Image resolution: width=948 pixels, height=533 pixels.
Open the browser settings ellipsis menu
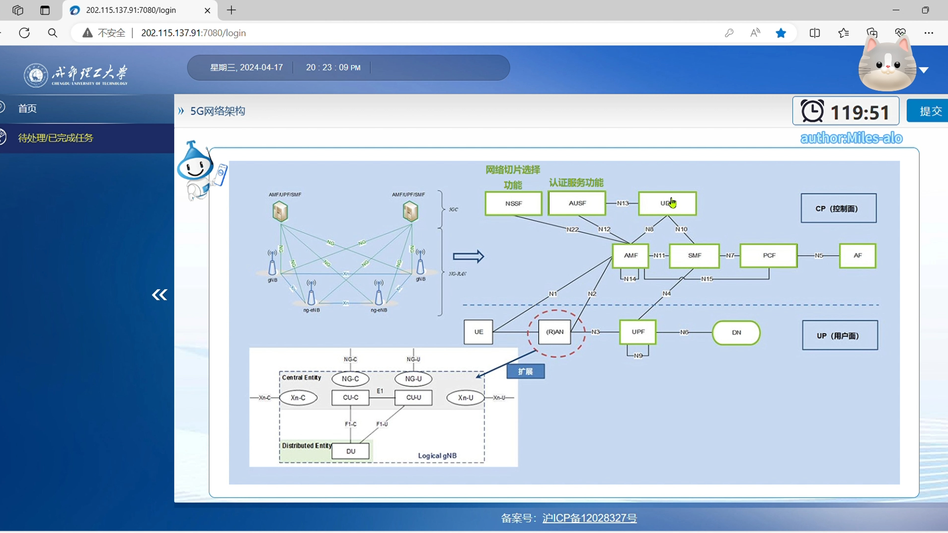pyautogui.click(x=929, y=33)
